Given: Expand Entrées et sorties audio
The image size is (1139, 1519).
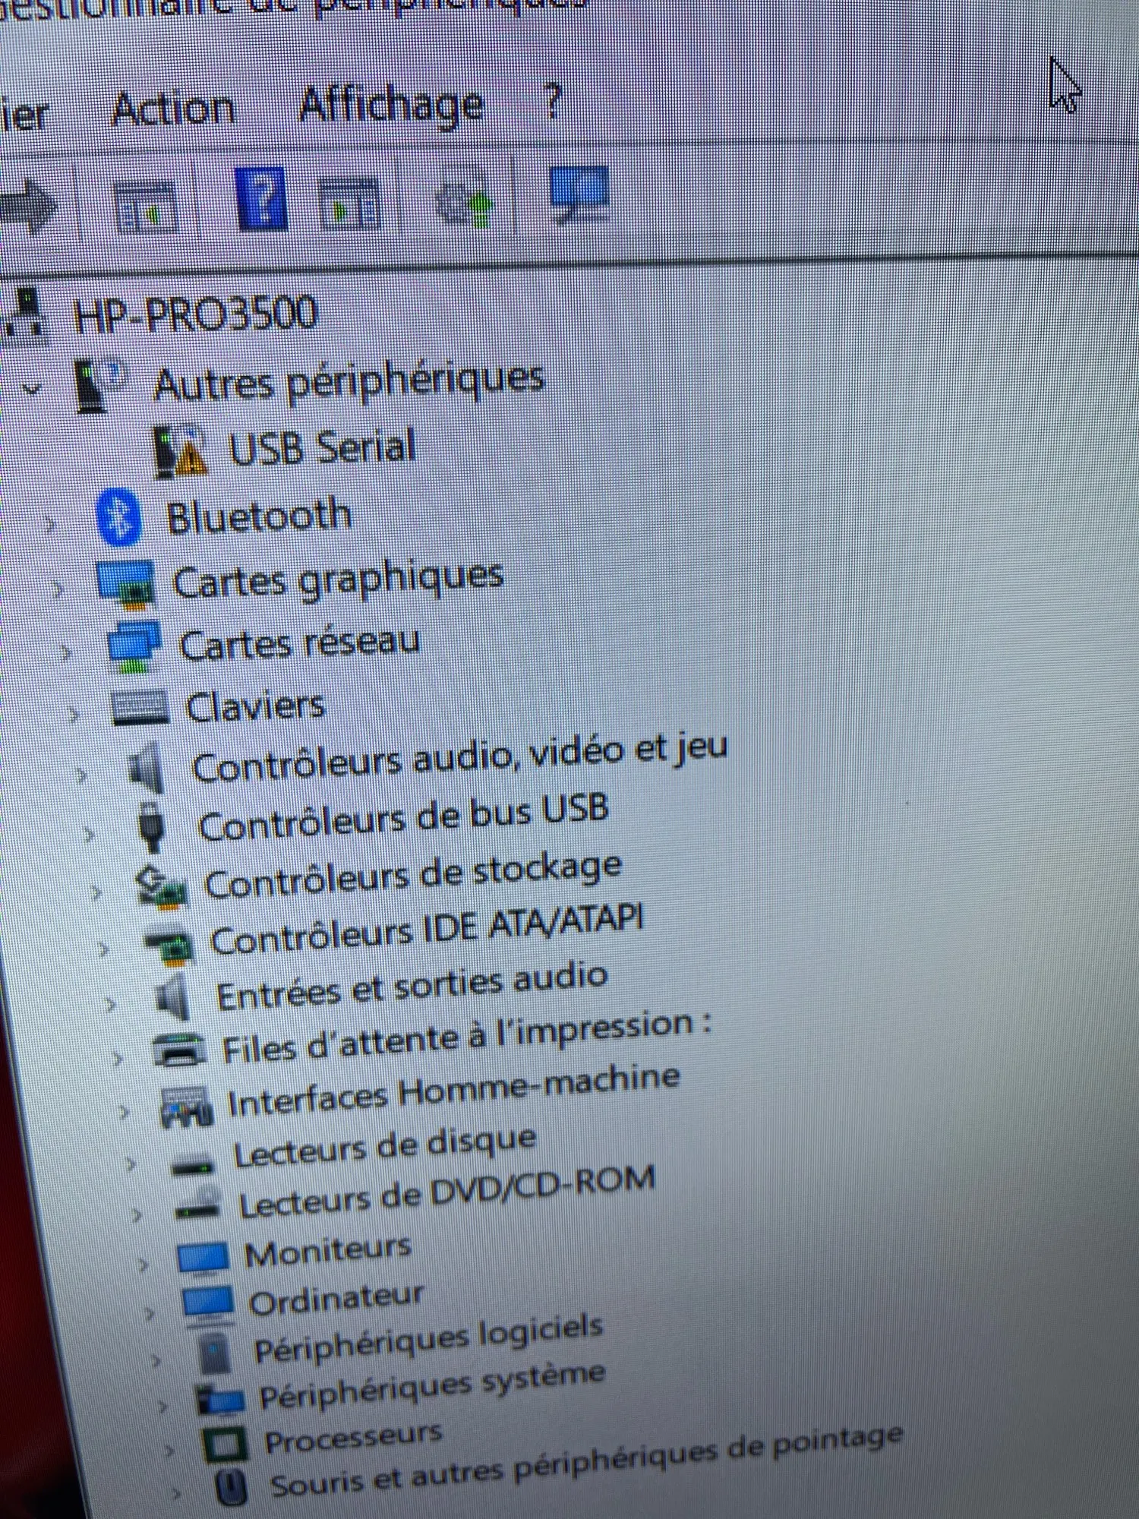Looking at the screenshot, I should click(x=111, y=1004).
